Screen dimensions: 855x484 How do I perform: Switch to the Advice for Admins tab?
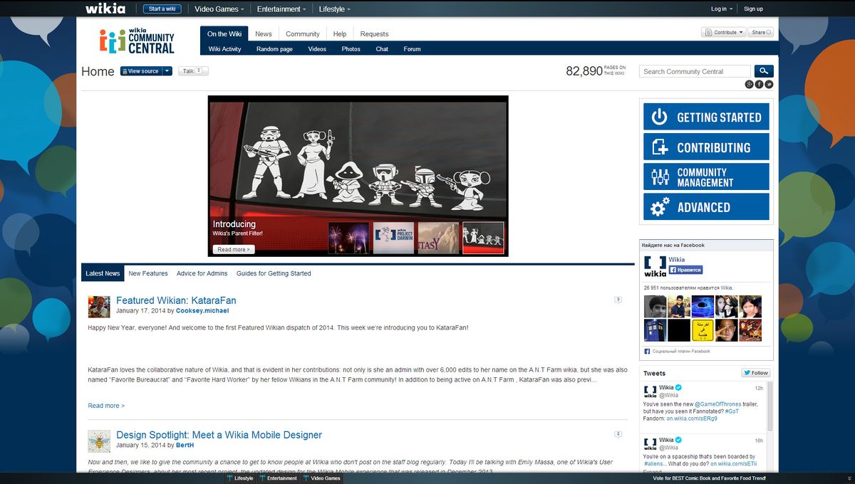[202, 273]
